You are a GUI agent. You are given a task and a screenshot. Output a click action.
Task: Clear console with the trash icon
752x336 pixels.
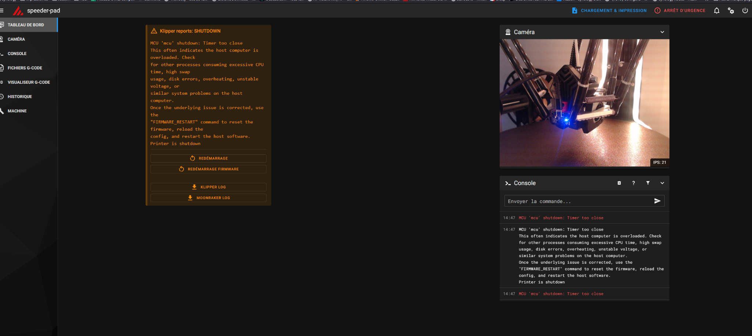(x=619, y=183)
